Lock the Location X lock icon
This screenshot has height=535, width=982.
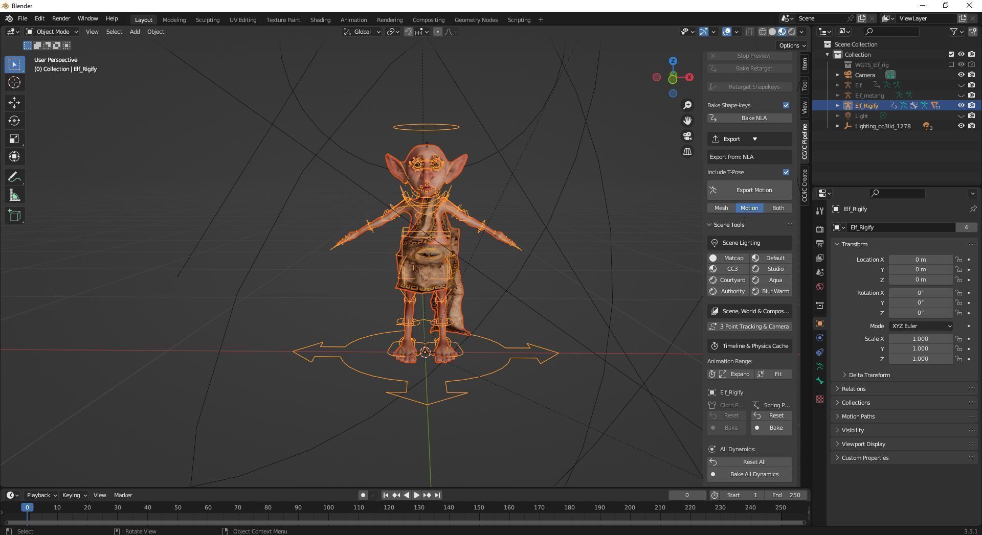[958, 260]
